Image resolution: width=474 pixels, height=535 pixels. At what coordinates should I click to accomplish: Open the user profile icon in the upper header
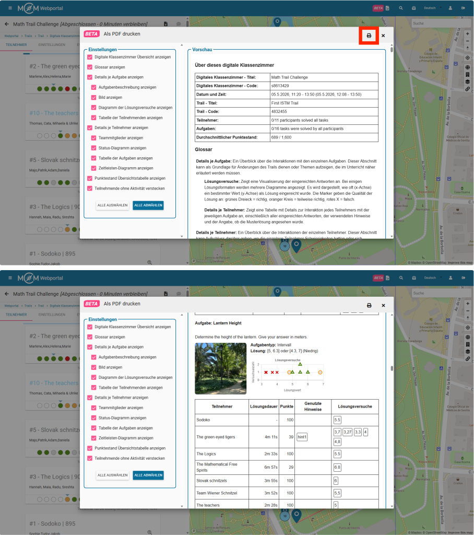[x=450, y=8]
